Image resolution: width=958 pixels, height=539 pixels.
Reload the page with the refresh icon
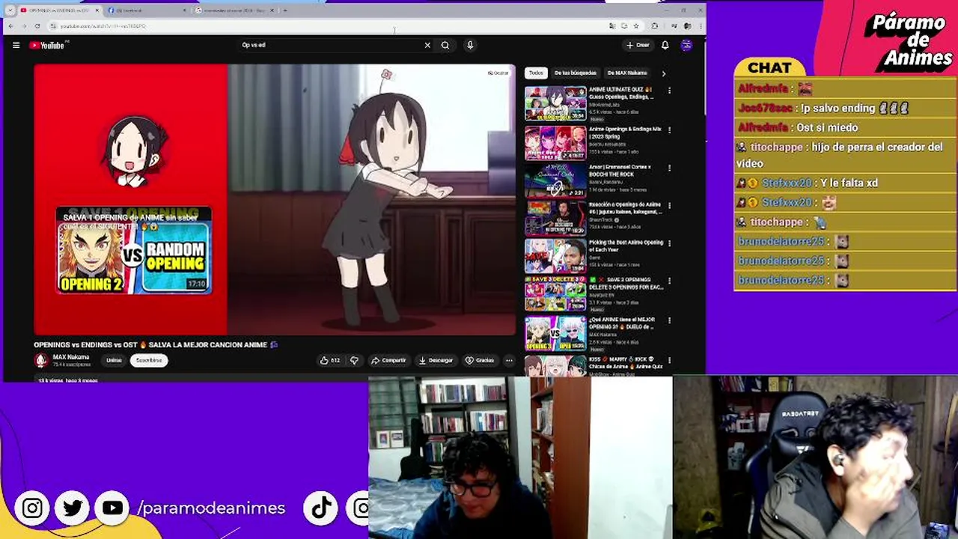37,26
